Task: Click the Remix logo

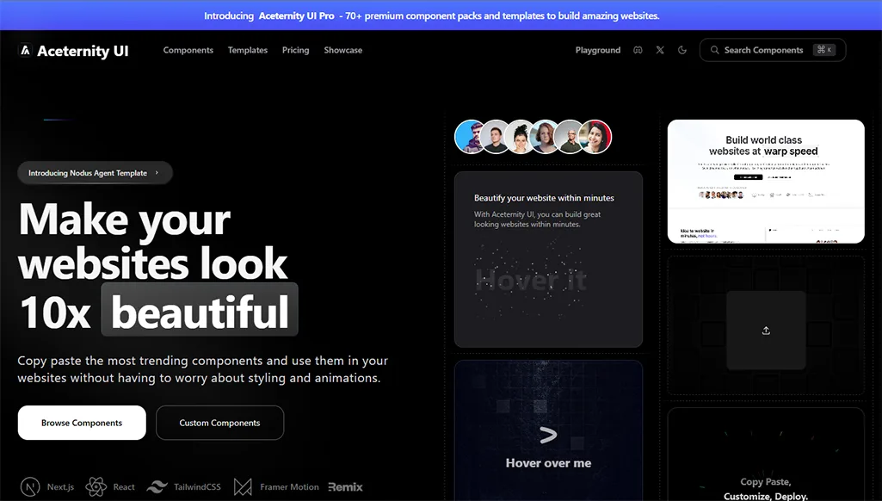Action: 345,487
